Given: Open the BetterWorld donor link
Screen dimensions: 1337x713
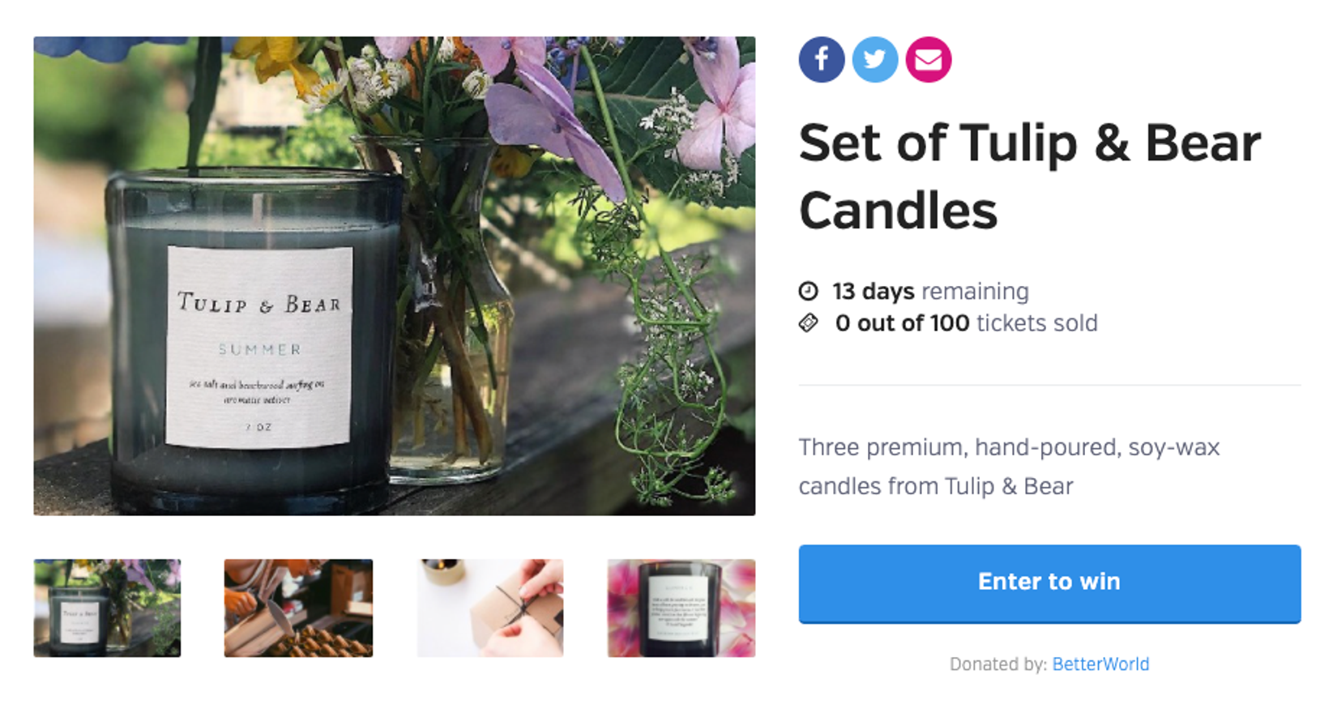Looking at the screenshot, I should [1100, 664].
